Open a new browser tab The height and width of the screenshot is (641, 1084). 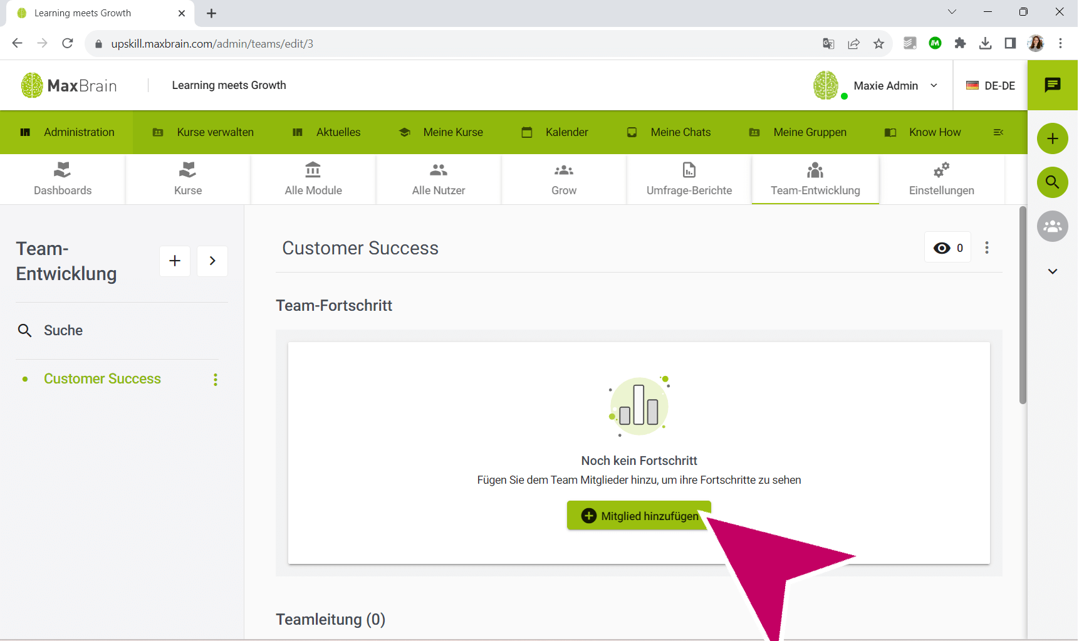(212, 13)
